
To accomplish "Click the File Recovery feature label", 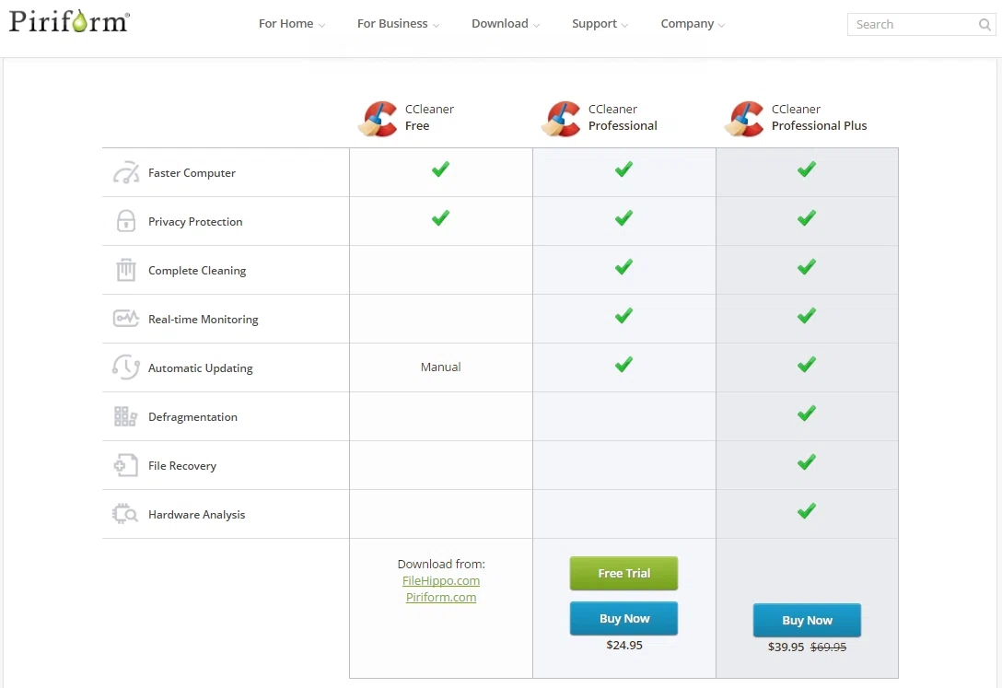I will tap(182, 466).
